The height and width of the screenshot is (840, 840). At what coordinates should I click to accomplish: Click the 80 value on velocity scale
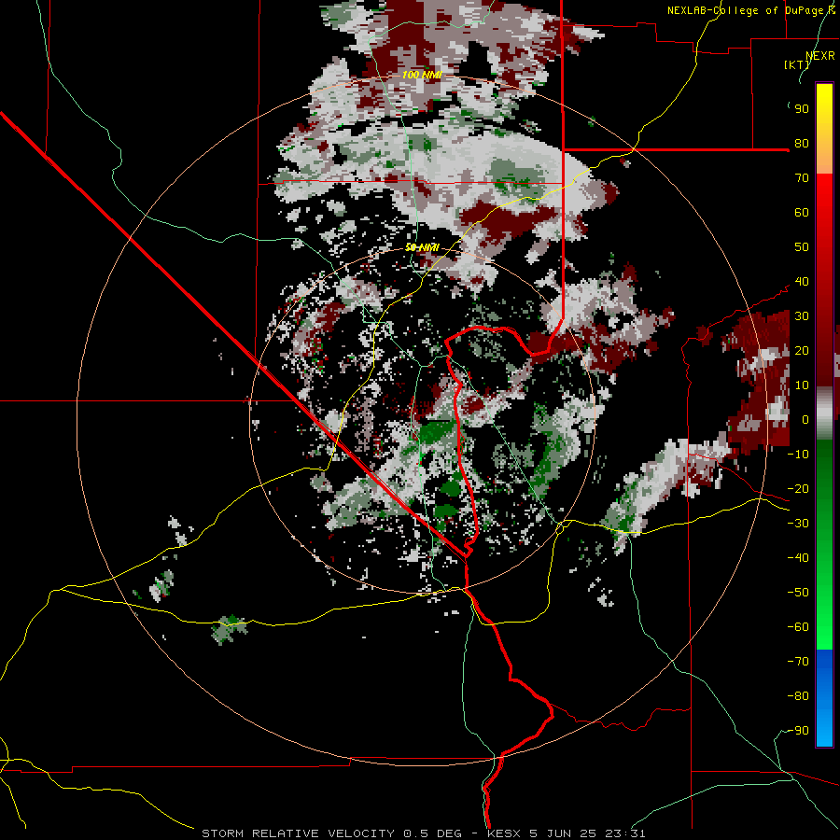(802, 143)
